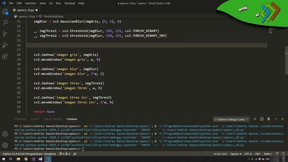The height and width of the screenshot is (162, 288).
Task: Click opencv_10.py in the breadcrumb
Action: [x=27, y=16]
